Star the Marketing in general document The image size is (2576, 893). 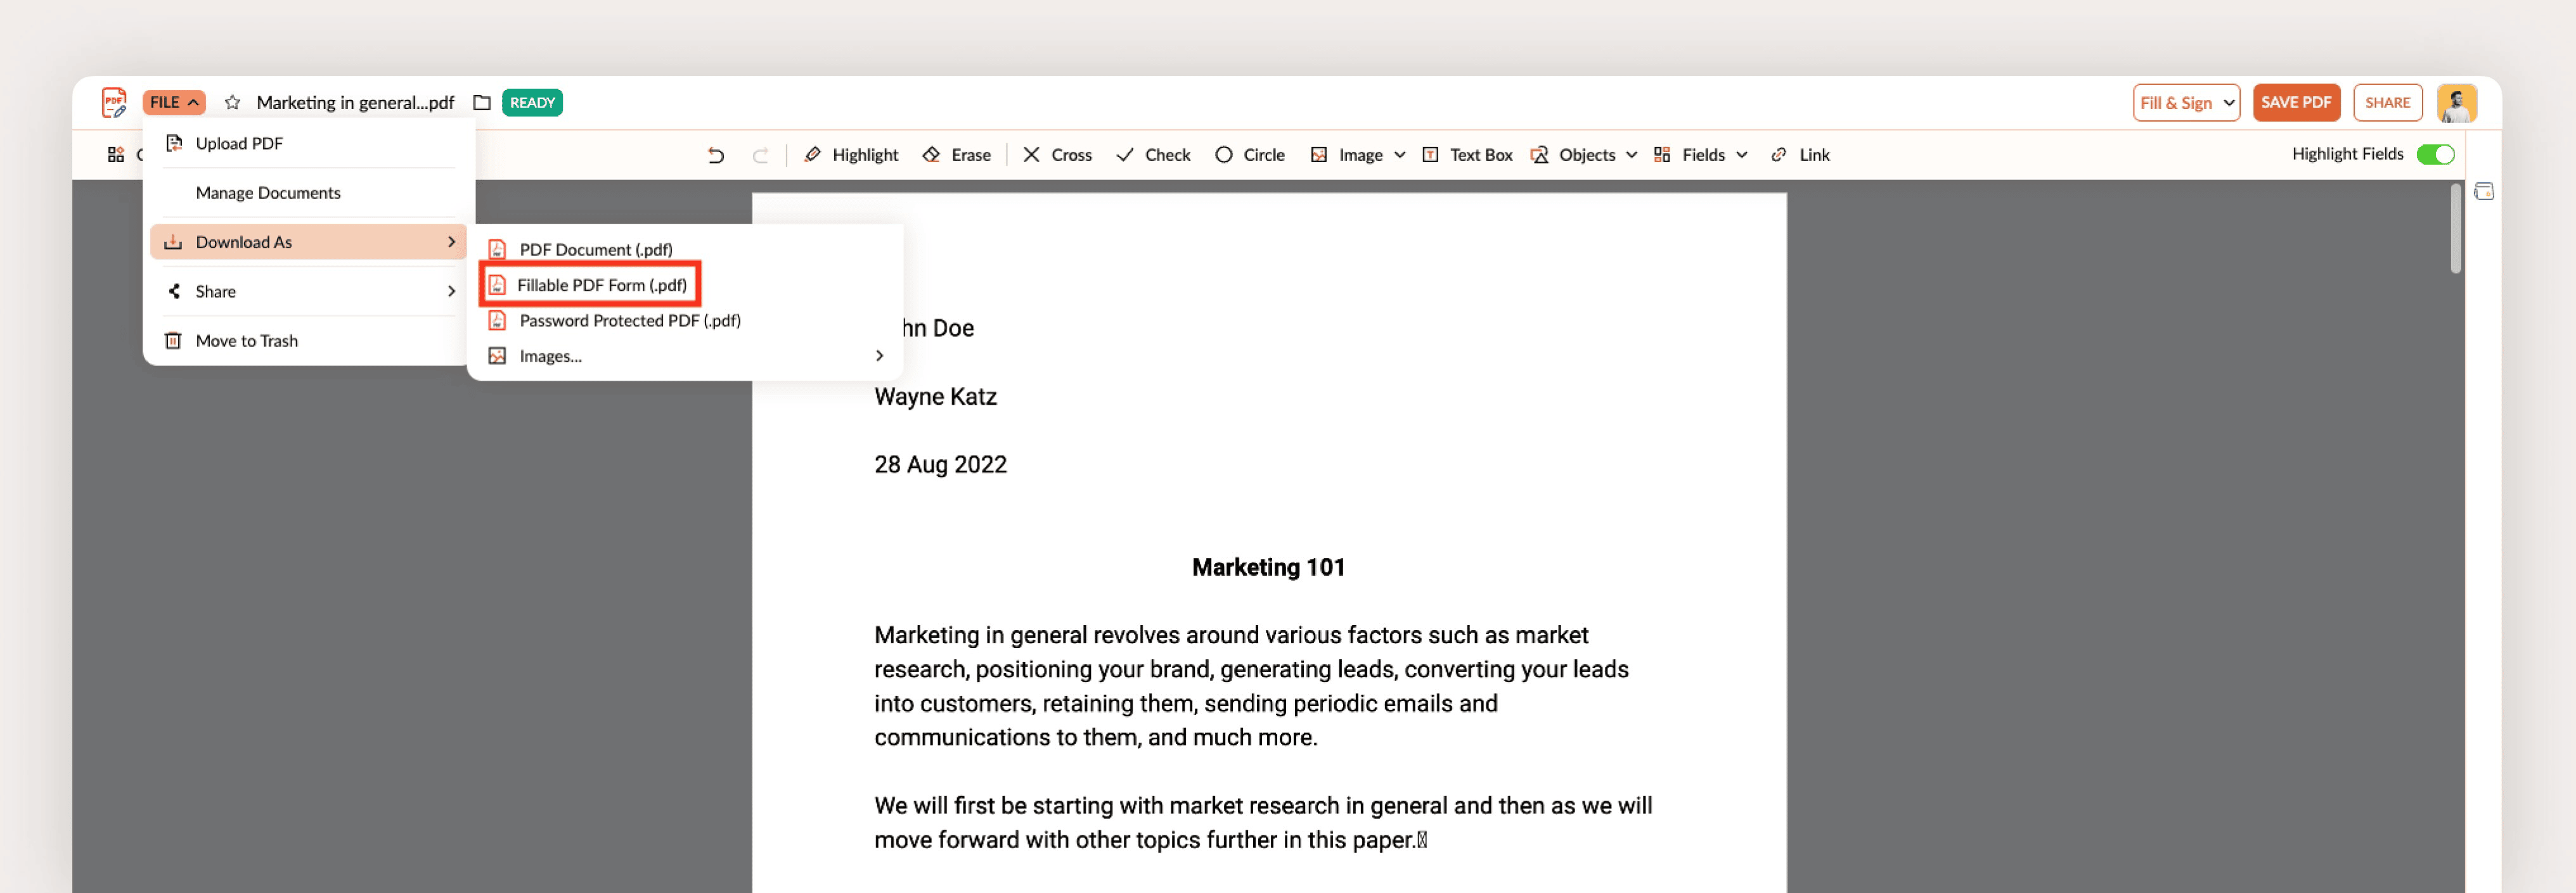[233, 103]
